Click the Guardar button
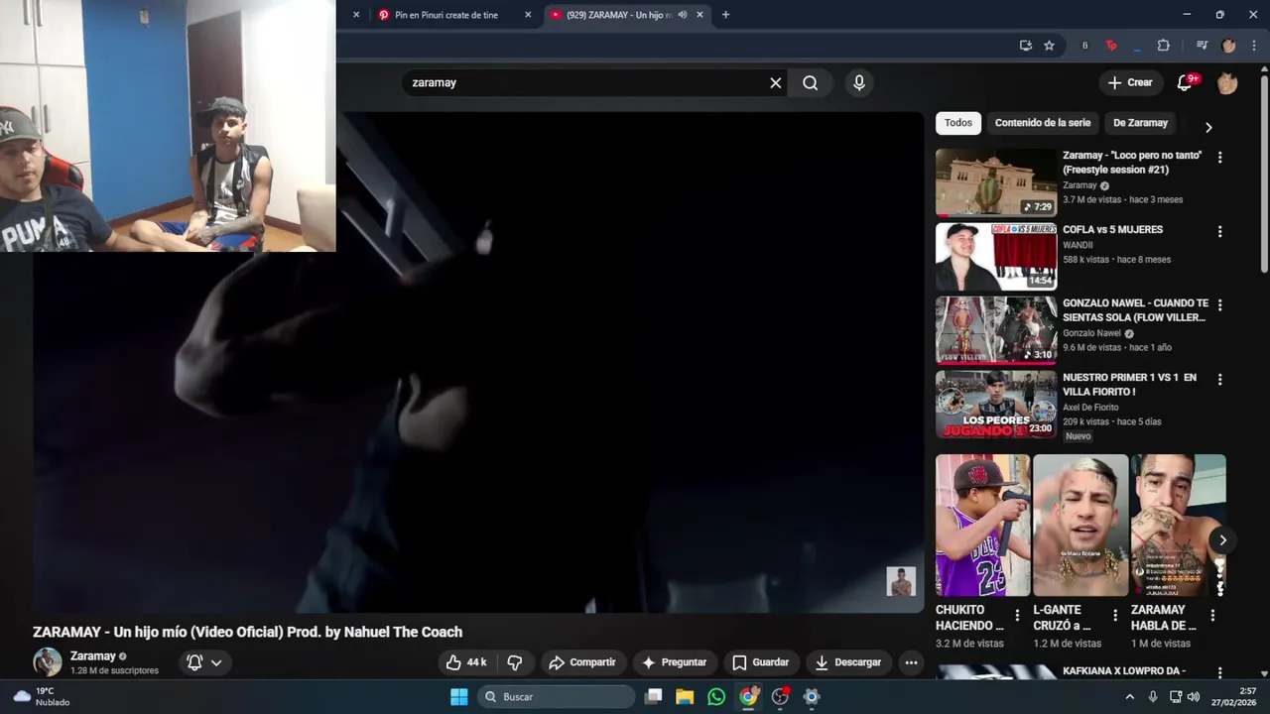This screenshot has width=1270, height=714. 761,662
